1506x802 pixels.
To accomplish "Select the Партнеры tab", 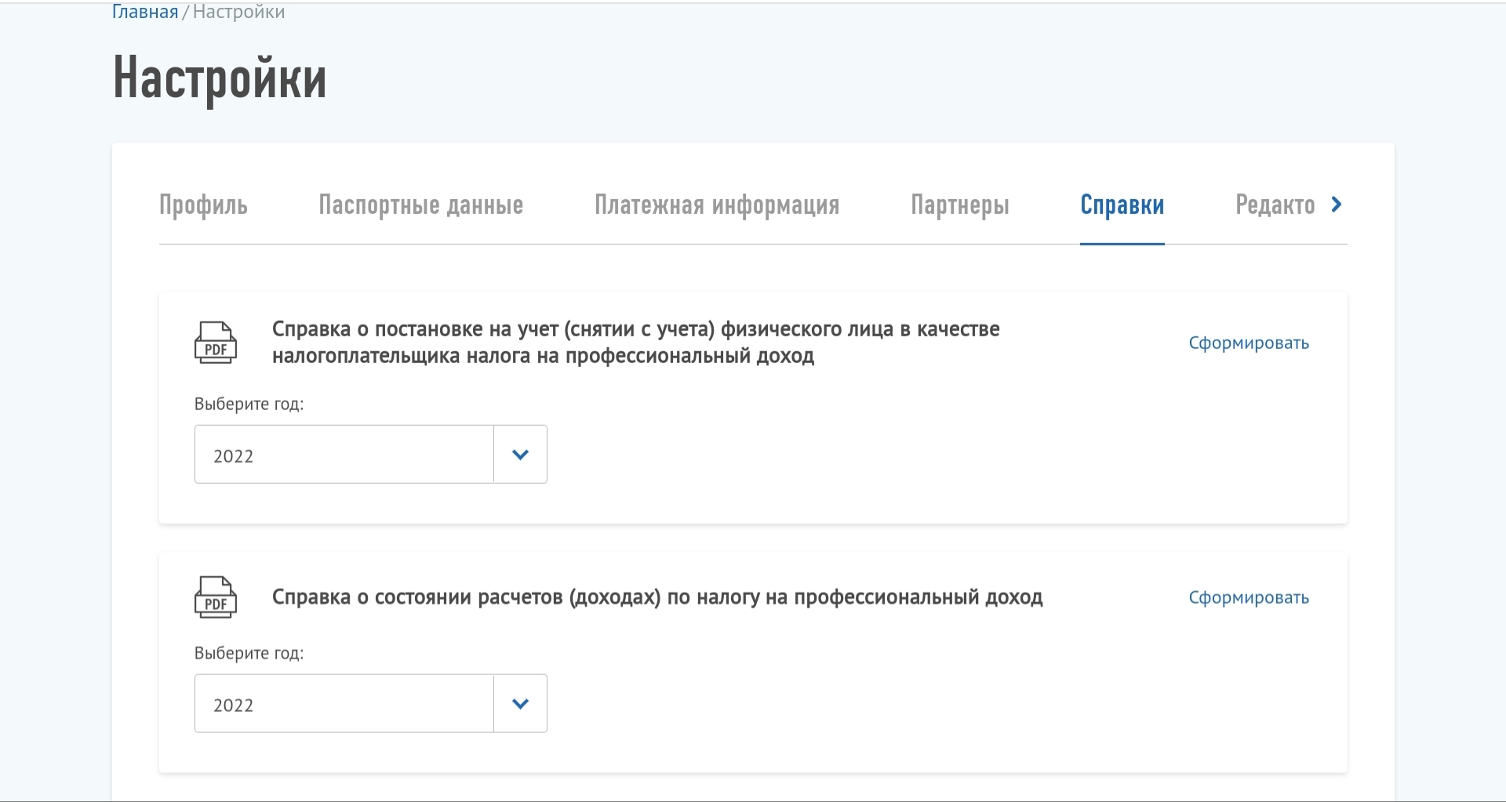I will [959, 205].
